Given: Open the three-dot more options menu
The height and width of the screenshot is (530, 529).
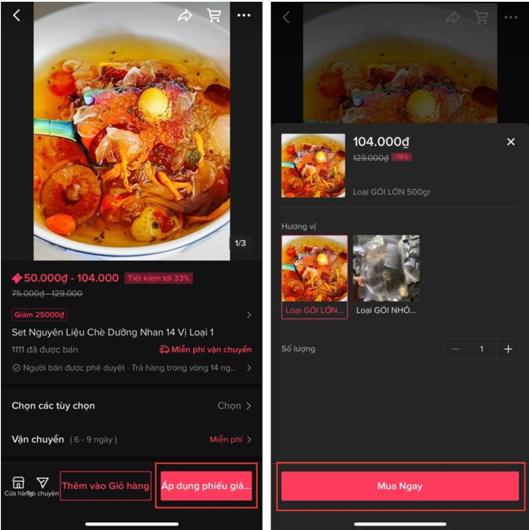Looking at the screenshot, I should tap(244, 15).
